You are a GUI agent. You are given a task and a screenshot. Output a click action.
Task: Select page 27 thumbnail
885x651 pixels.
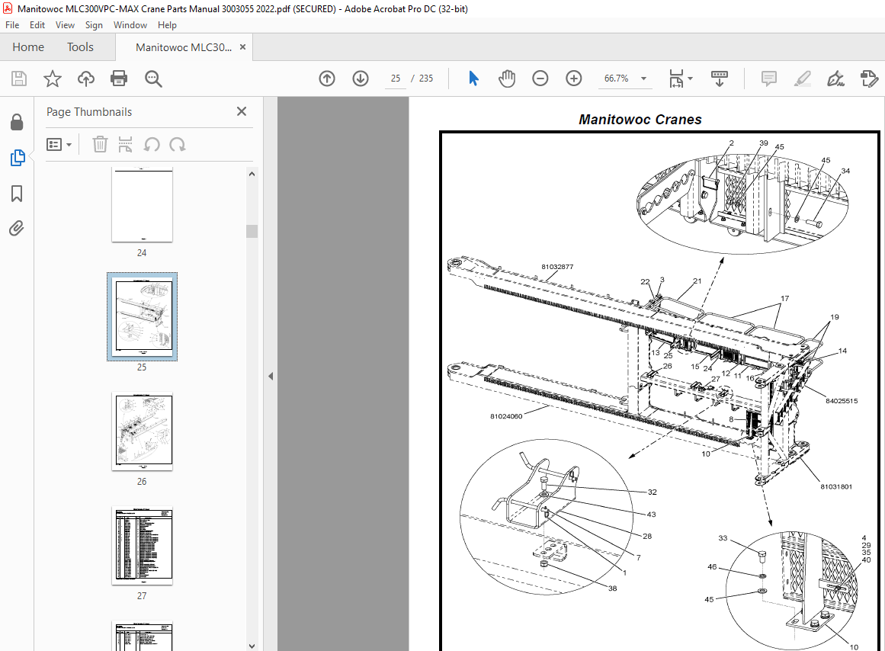(143, 546)
